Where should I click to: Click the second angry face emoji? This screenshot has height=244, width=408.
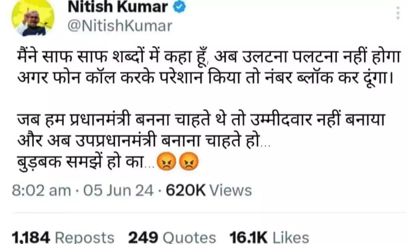[190, 162]
